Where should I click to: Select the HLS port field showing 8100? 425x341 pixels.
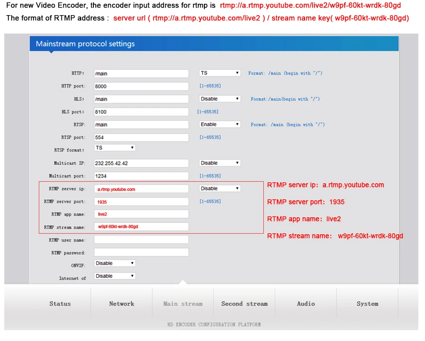(141, 111)
